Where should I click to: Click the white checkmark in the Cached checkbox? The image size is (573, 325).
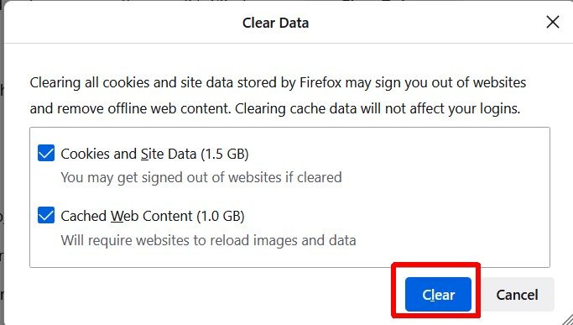(46, 216)
